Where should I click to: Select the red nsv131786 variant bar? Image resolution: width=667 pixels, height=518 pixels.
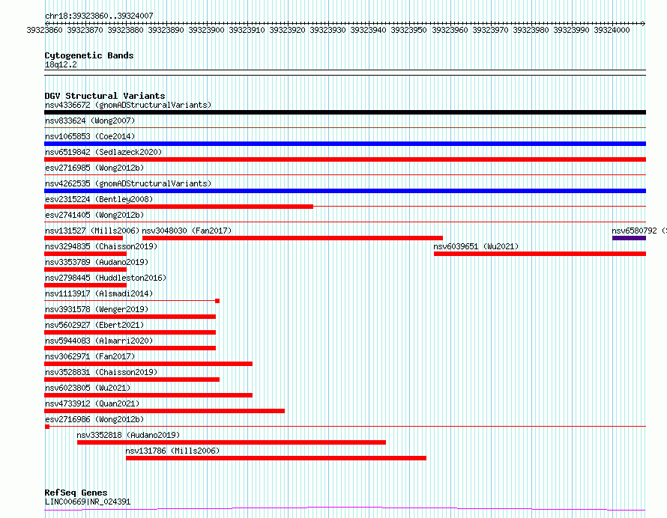[276, 458]
